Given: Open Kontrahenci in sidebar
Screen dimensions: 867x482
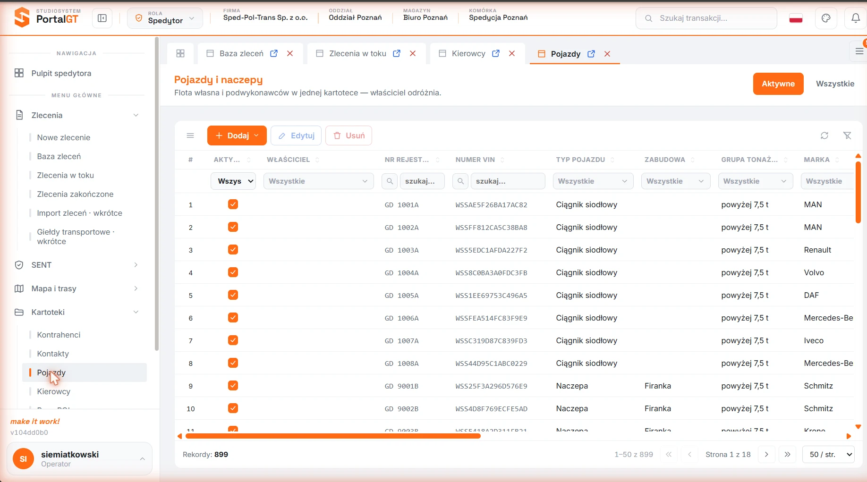Looking at the screenshot, I should (x=59, y=335).
